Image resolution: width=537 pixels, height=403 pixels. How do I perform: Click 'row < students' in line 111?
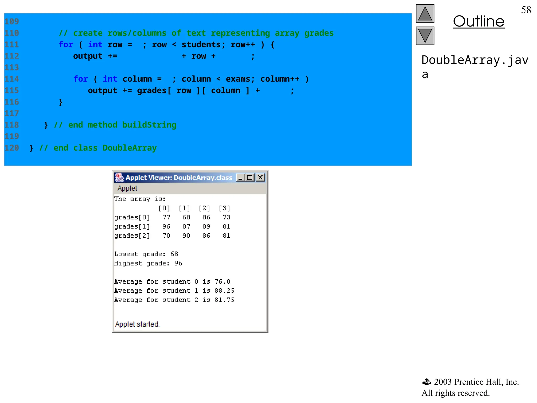click(186, 45)
